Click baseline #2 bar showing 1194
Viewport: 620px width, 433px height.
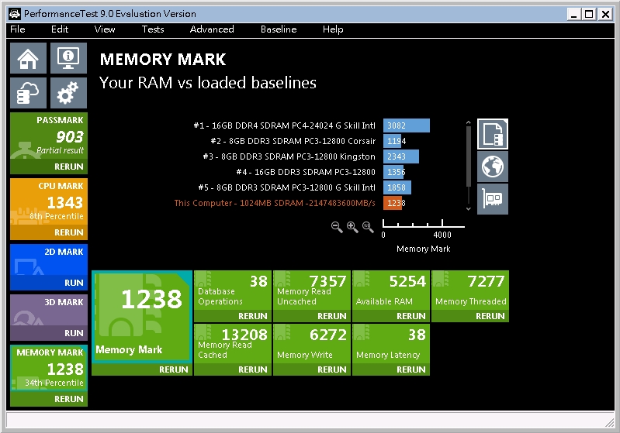[393, 141]
